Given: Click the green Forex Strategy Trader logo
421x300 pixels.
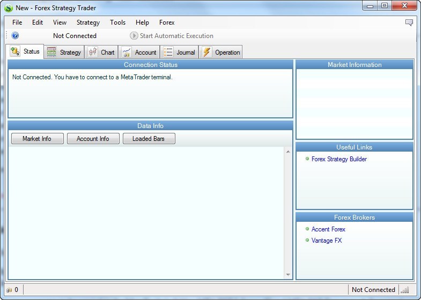Looking at the screenshot, I should pos(9,8).
